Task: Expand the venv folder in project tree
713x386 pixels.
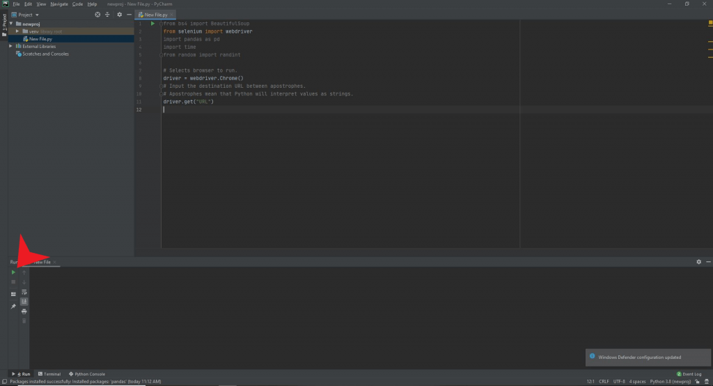Action: (17, 31)
